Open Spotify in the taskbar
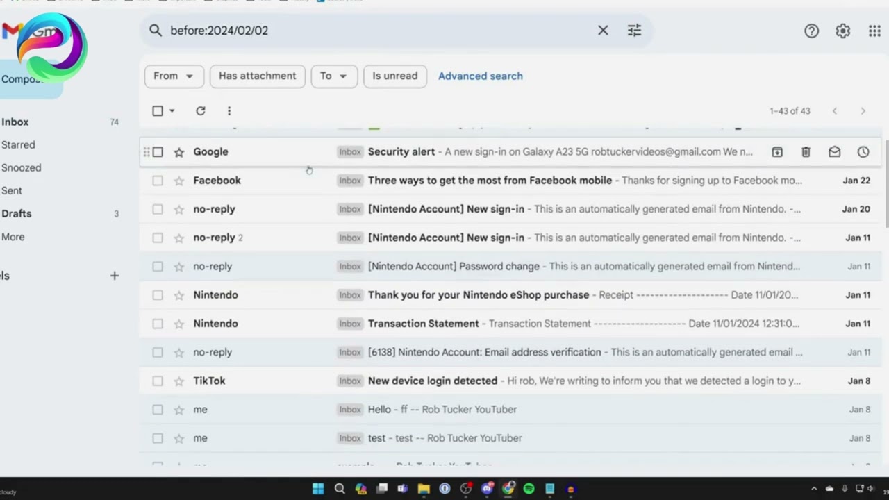The width and height of the screenshot is (889, 500). (529, 489)
